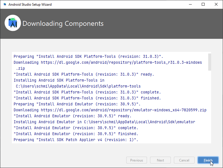223x168 pixels.
Task: Click 'Preparing Install Android Emulator' line
Action: click(77, 104)
